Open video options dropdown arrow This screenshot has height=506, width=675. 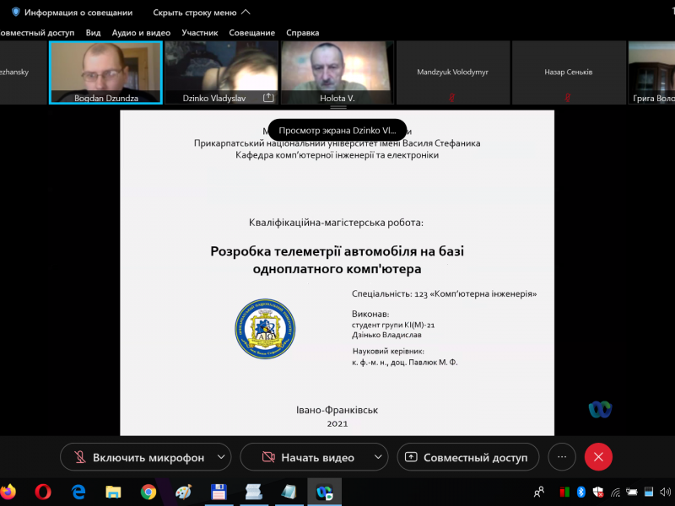point(378,457)
